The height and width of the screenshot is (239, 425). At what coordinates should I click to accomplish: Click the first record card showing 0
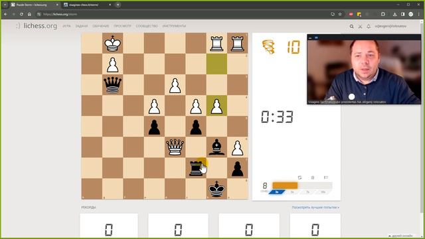[x=109, y=226]
